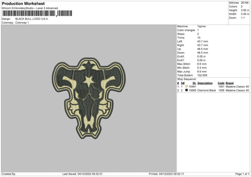Click the Up value 48.5 mm

202,49
